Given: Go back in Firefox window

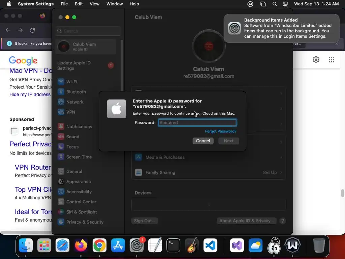Looking at the screenshot, I should pyautogui.click(x=8, y=30).
